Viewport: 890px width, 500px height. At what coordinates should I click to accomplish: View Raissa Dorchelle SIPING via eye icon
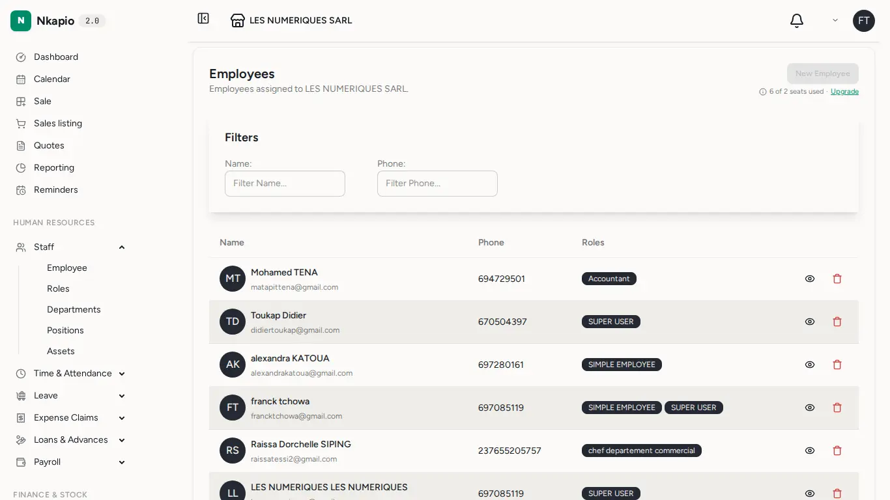tap(810, 451)
